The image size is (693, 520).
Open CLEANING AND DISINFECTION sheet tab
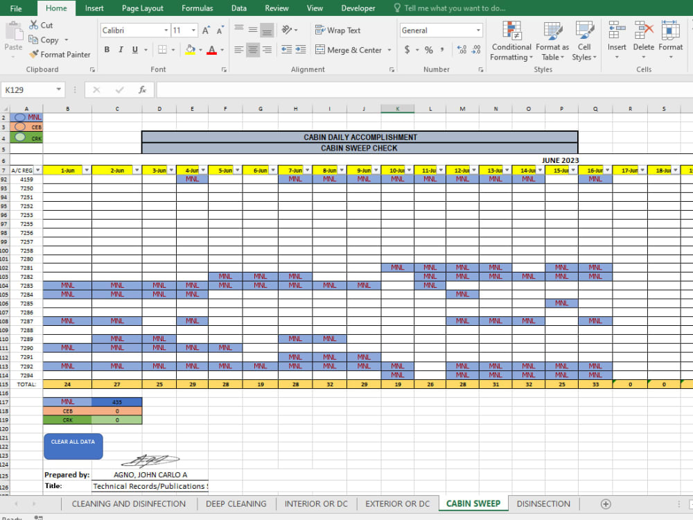pyautogui.click(x=129, y=504)
